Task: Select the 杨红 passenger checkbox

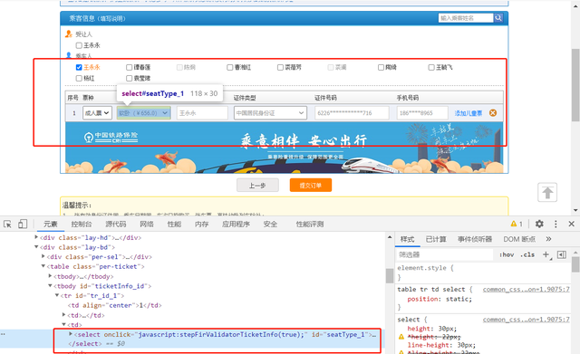Action: 79,79
